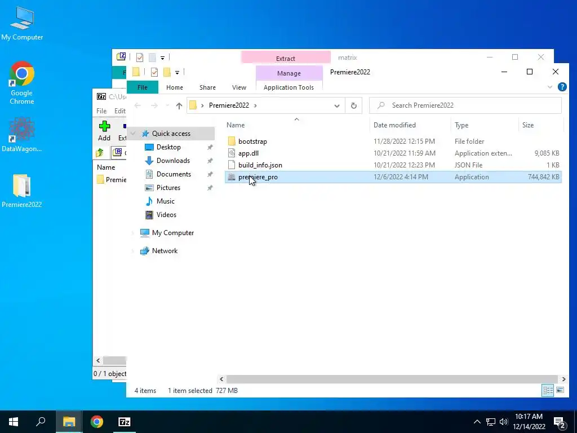Refresh the Premiere2022 folder view
This screenshot has width=577, height=433.
coord(354,105)
